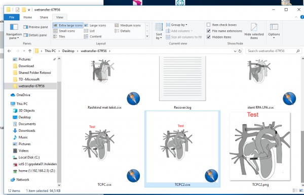The width and height of the screenshot is (304, 195).
Task: Click the View ribbon tab
Action: coord(59,17)
